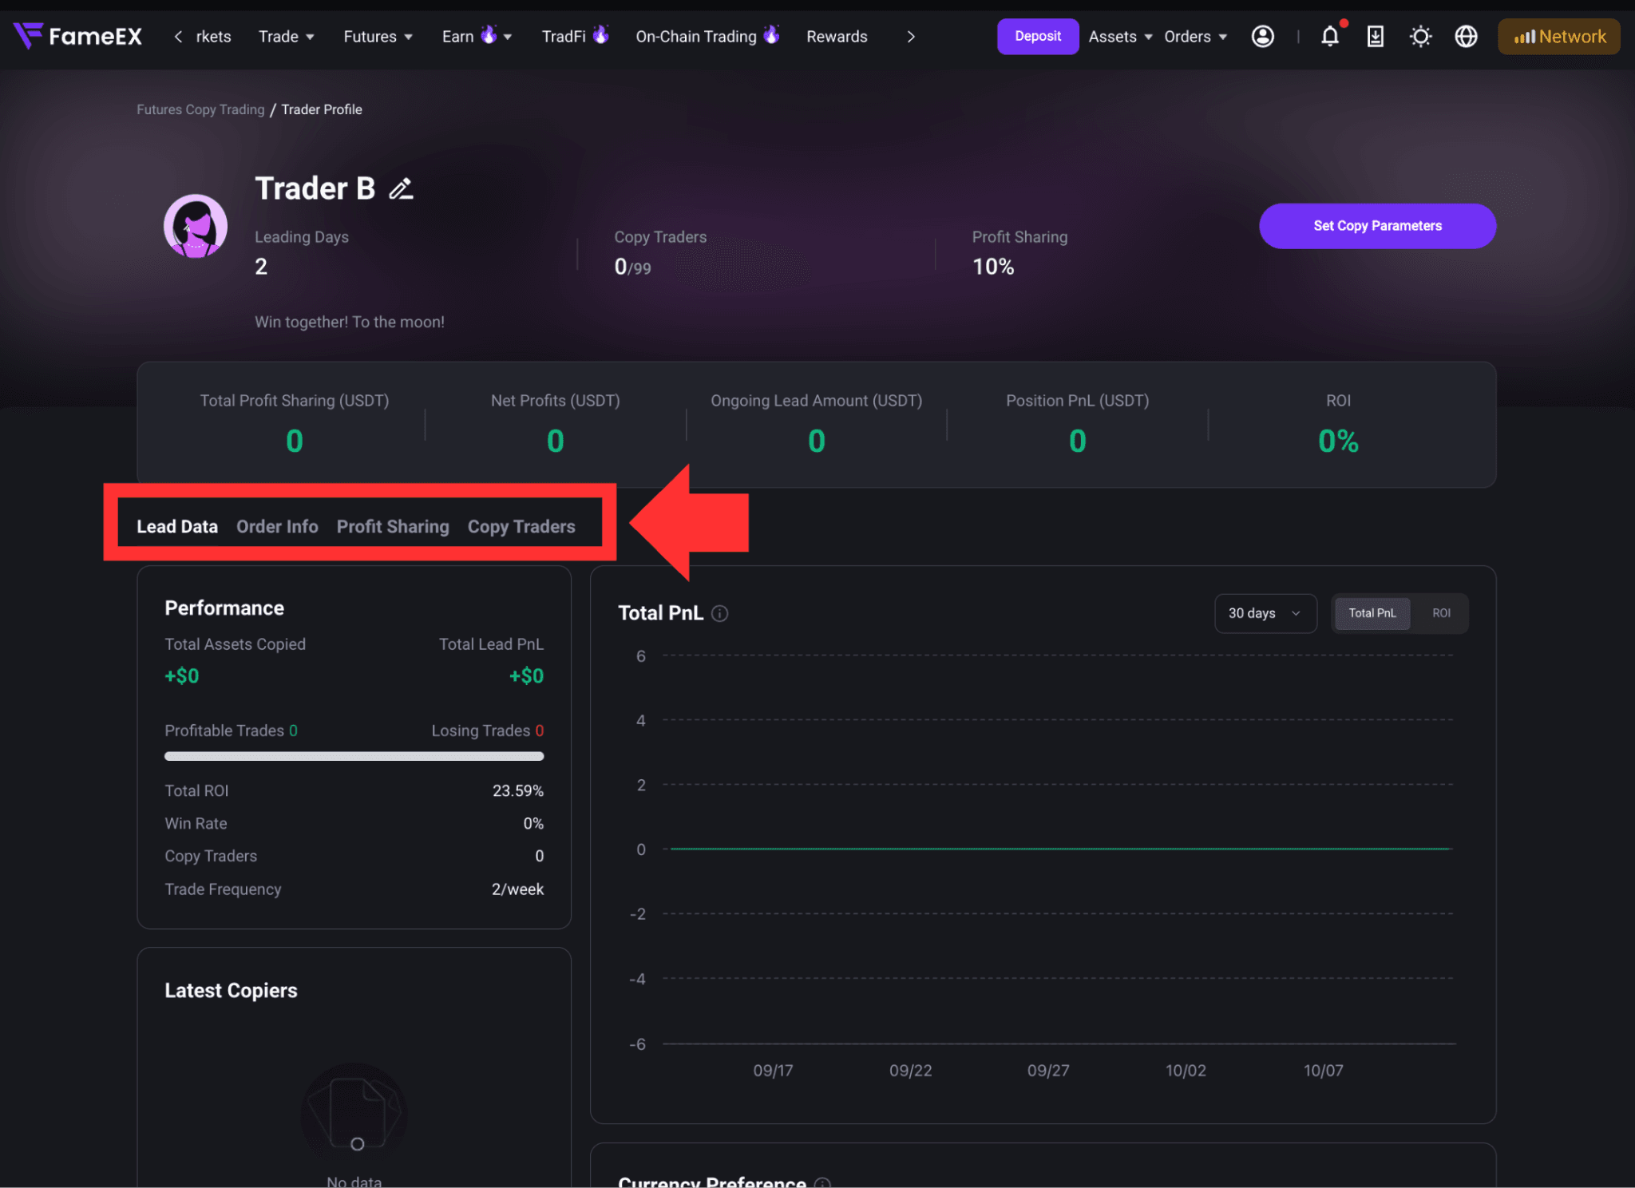Click the Set Copy Parameters button
Viewport: 1635px width, 1188px height.
[1377, 226]
